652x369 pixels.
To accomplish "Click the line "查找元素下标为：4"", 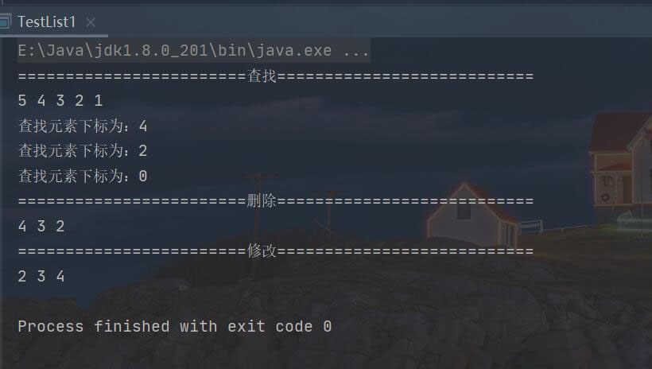I will coord(83,126).
